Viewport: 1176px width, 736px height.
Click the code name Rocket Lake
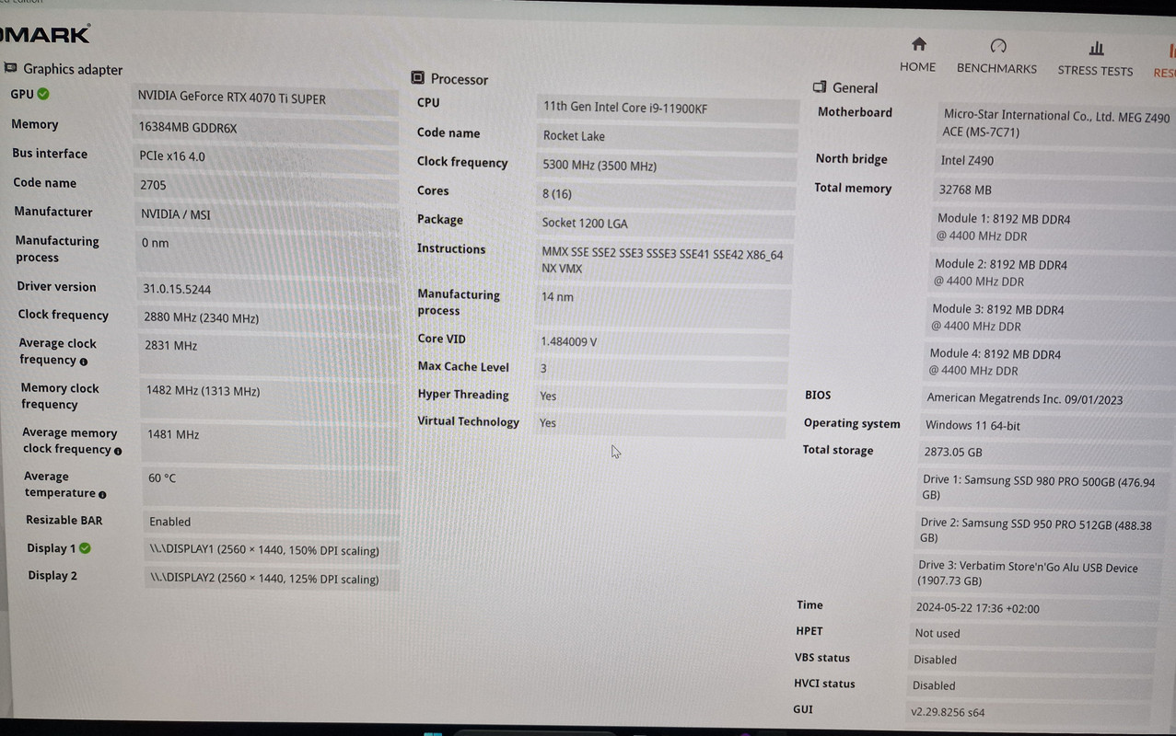[574, 136]
